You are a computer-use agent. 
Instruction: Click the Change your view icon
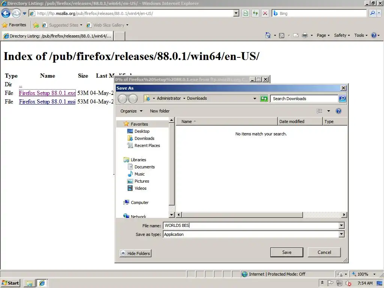coord(319,111)
